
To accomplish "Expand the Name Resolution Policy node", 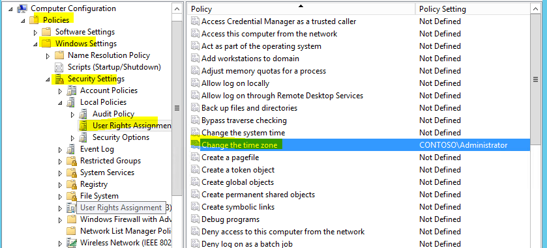I will [48, 56].
